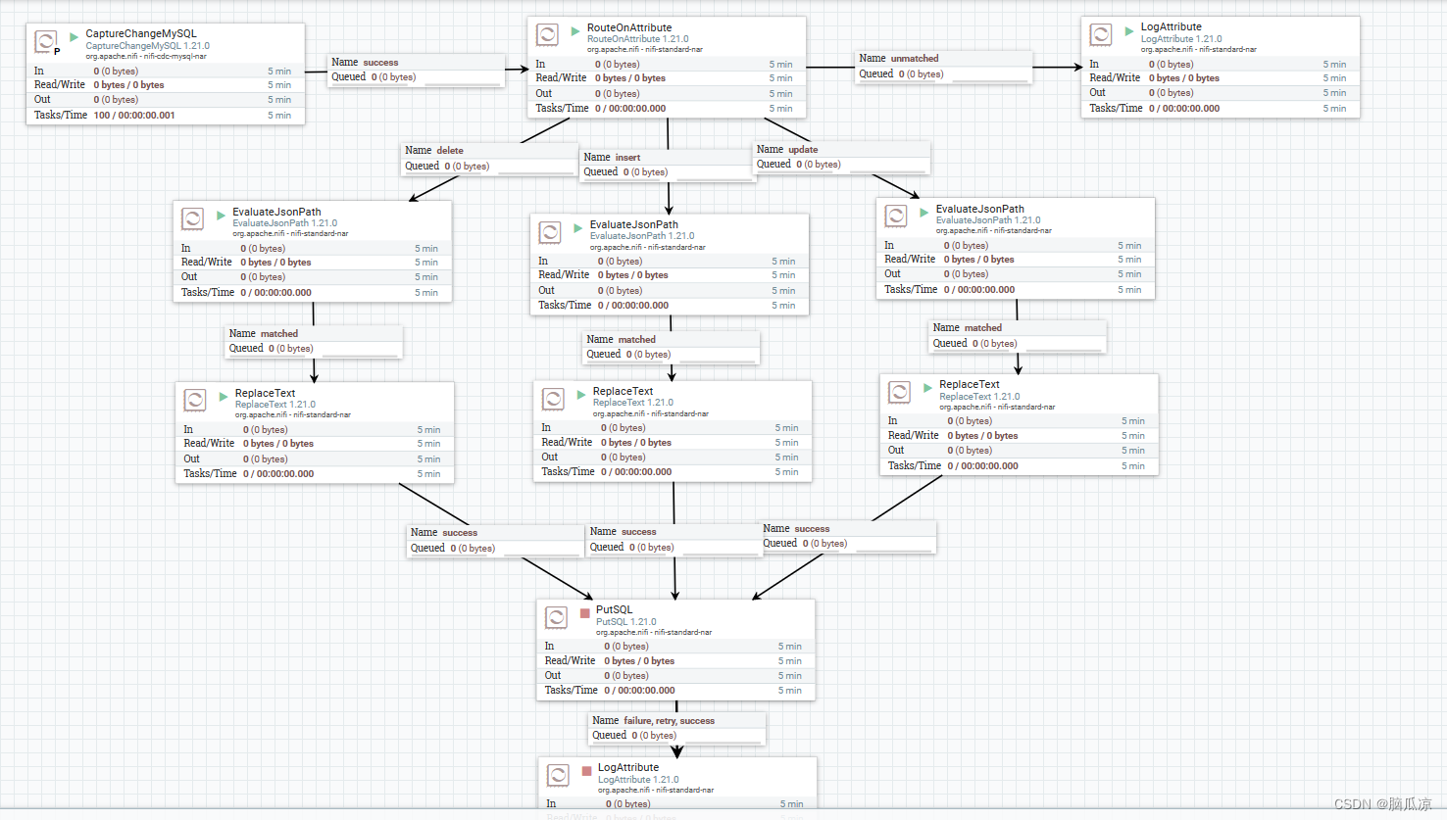Click the ReplaceText processor icon on the insert branch
The width and height of the screenshot is (1447, 820).
pos(553,399)
